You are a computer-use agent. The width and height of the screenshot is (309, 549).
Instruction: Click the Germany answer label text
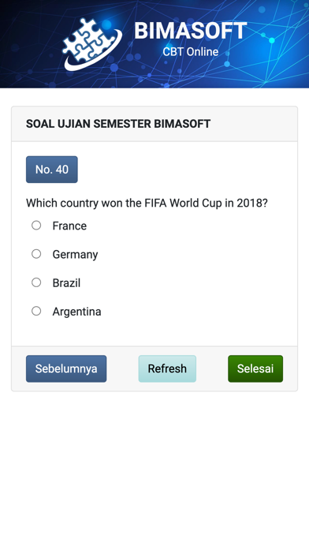pos(75,255)
